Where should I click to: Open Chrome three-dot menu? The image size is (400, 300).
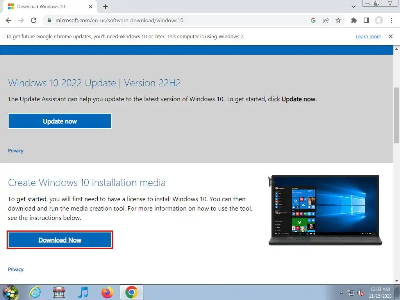tap(391, 20)
